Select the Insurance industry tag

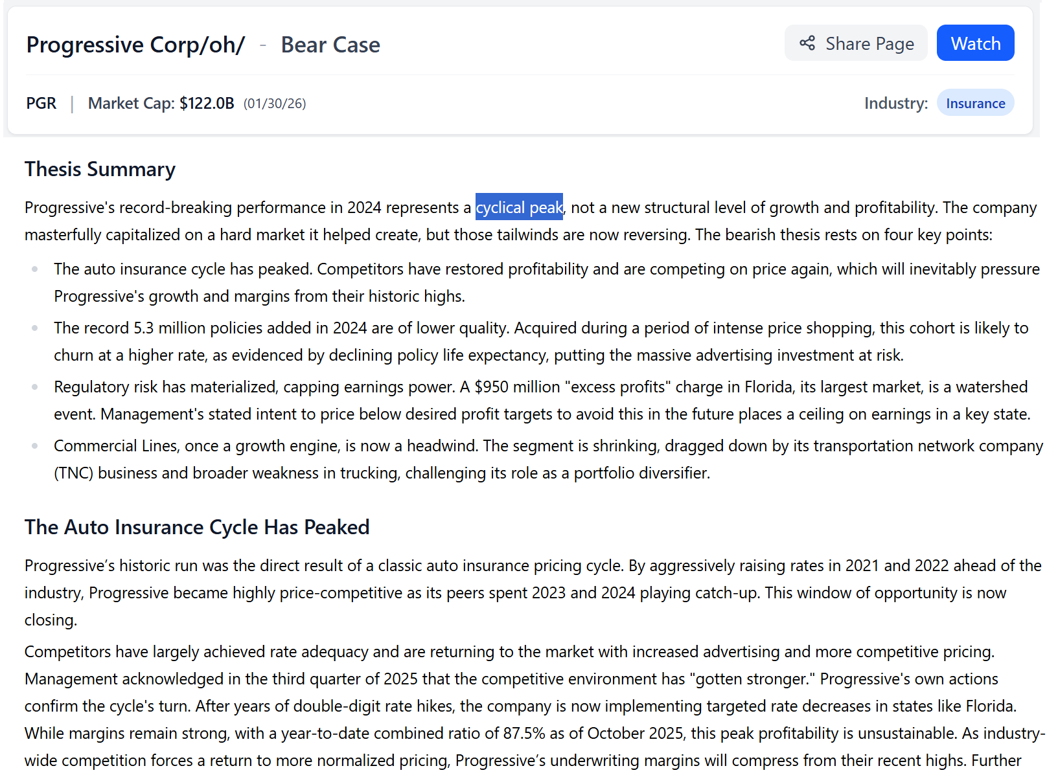[974, 102]
